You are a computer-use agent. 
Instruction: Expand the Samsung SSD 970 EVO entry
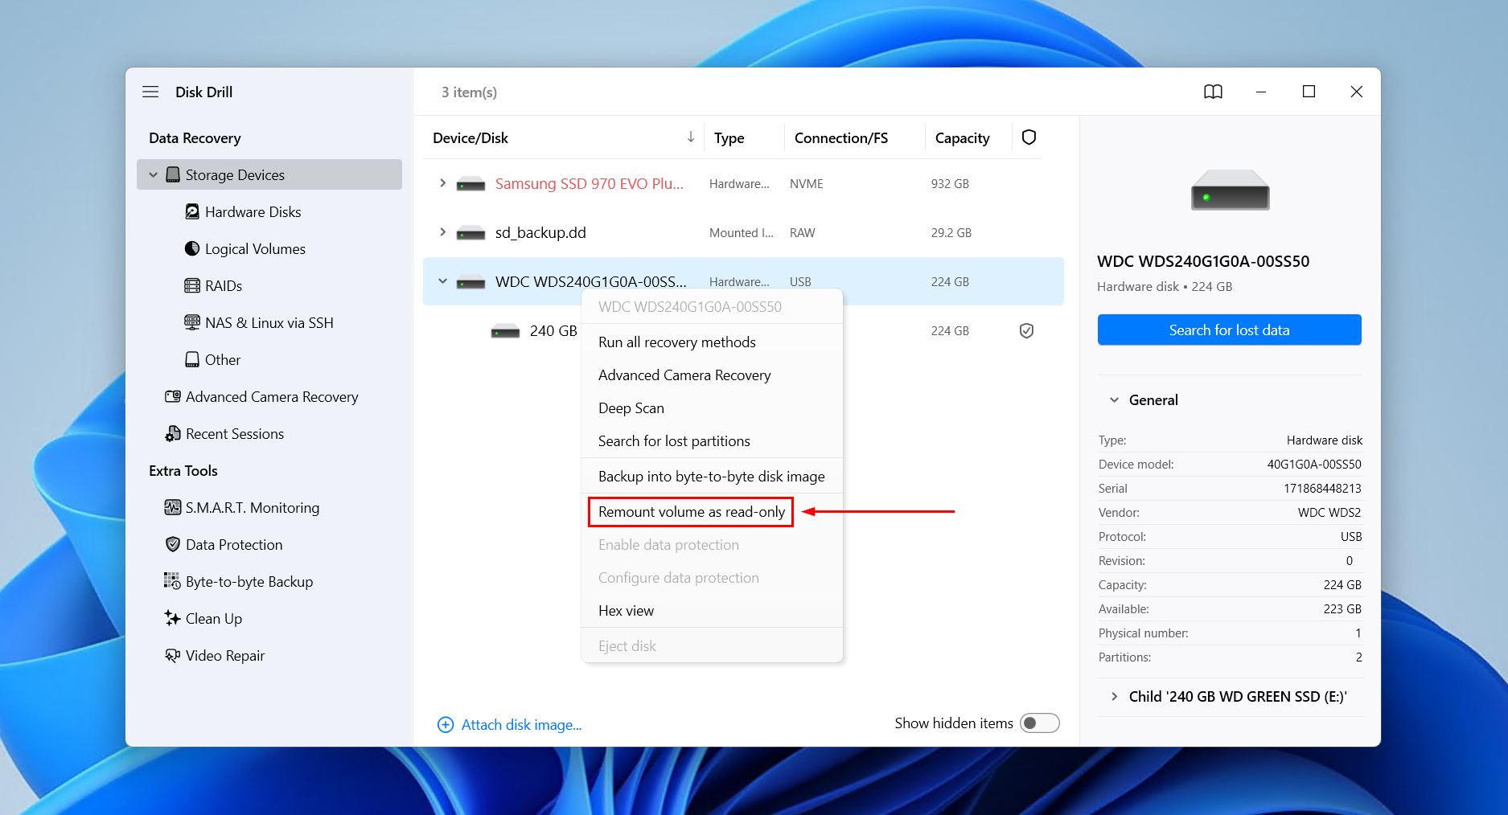[x=442, y=183]
